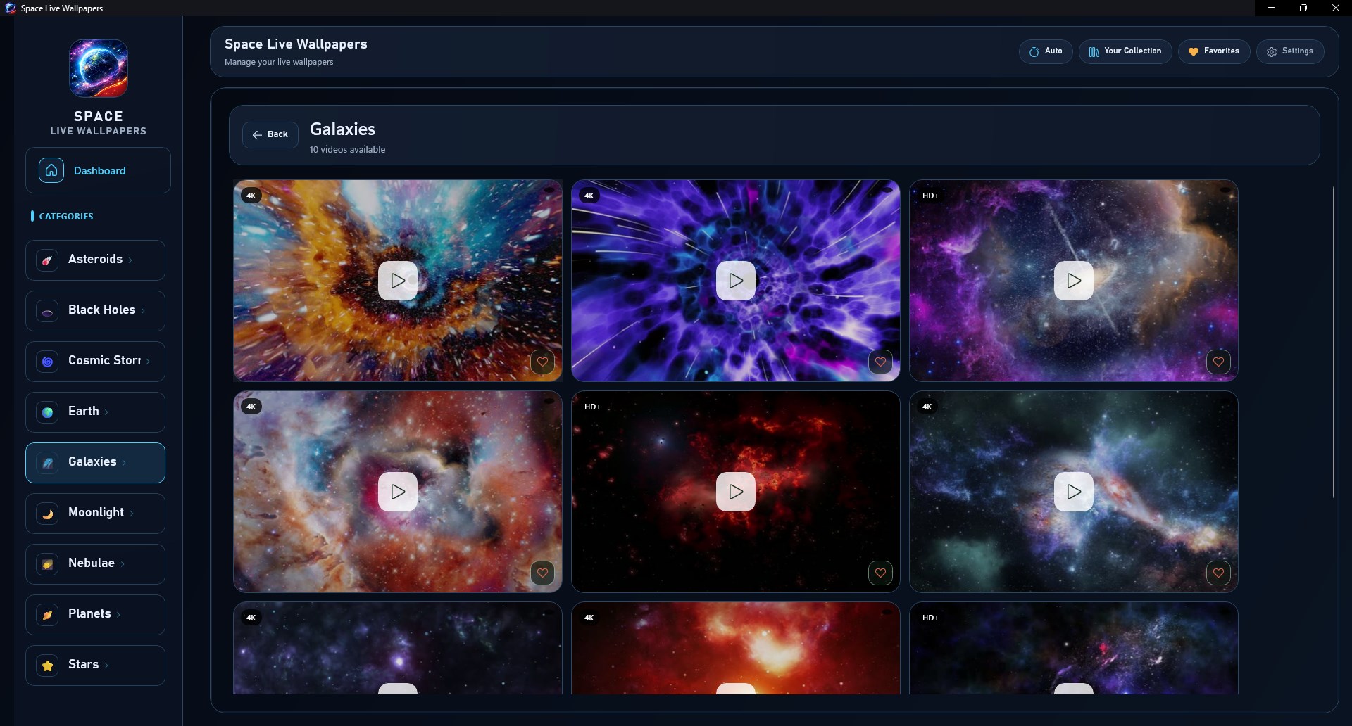
Task: Favorite the purple nebula HD+ wallpaper in top row
Action: (x=1218, y=362)
